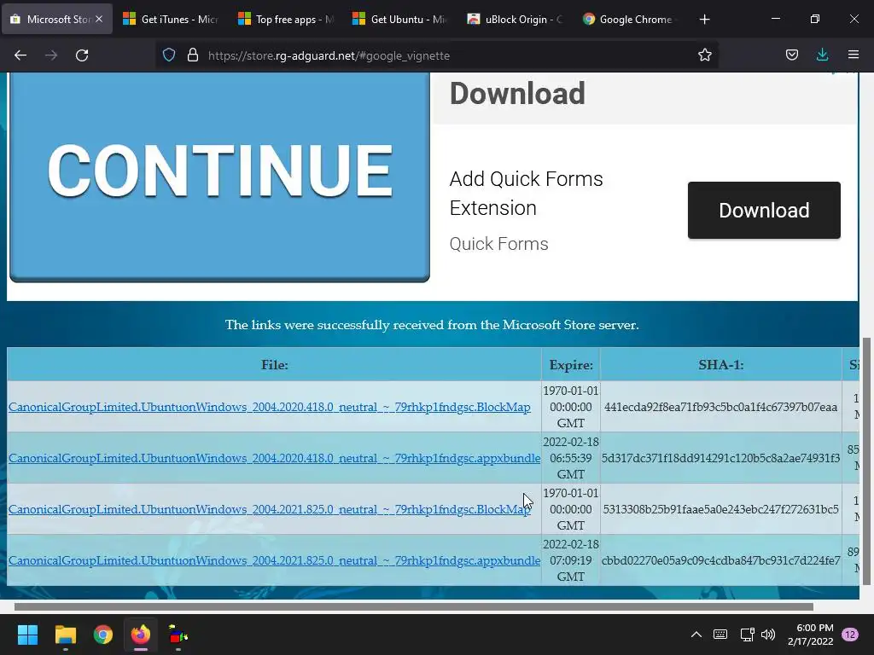Download the 2004.2020.418.0 BlockMap file link

coord(269,407)
